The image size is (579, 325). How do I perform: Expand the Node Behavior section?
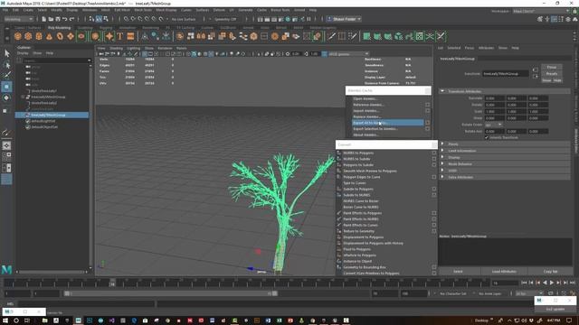coord(442,164)
